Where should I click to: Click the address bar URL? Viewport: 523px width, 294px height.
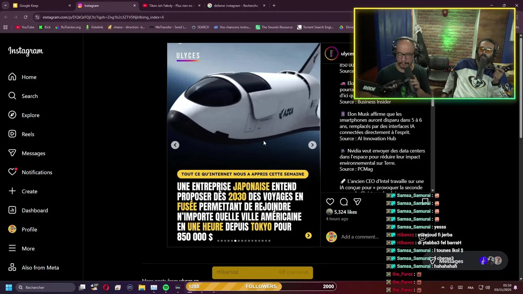103,17
